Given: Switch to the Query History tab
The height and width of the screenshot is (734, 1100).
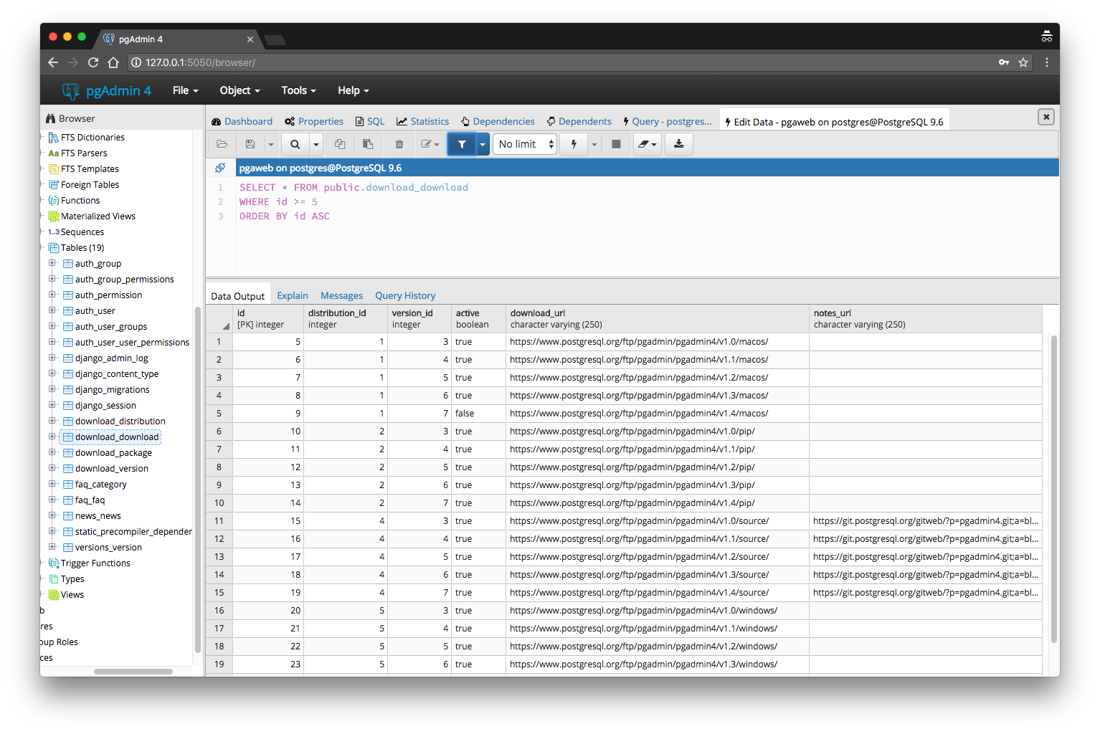Looking at the screenshot, I should point(405,295).
